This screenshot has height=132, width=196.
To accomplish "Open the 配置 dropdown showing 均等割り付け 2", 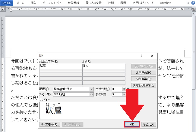I will [73, 89].
